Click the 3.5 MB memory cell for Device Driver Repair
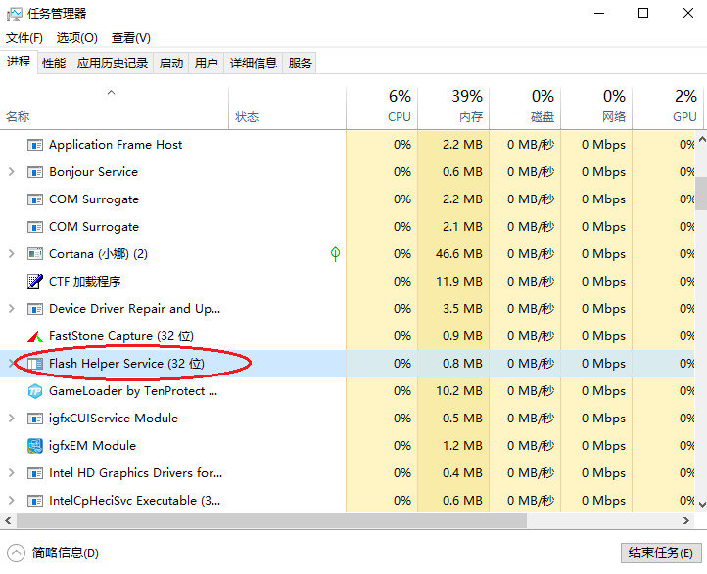This screenshot has width=707, height=574. (x=453, y=309)
